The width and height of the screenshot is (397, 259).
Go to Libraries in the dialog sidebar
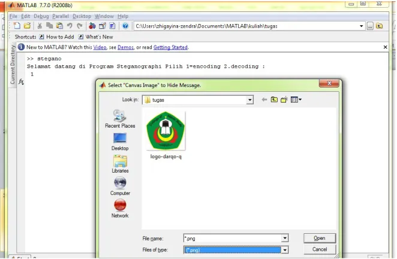120,164
